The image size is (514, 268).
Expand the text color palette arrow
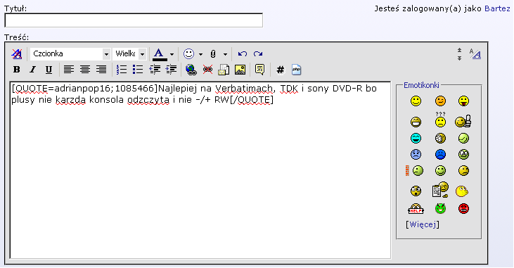[x=172, y=54]
